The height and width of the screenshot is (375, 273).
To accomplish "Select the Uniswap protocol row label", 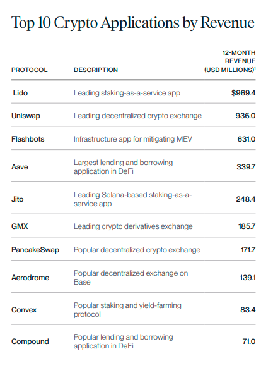I will [26, 116].
